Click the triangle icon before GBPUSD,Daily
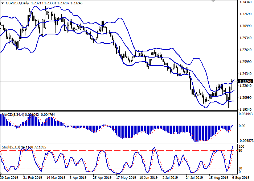Viewport: 254px width, 181px height. click(x=3, y=3)
